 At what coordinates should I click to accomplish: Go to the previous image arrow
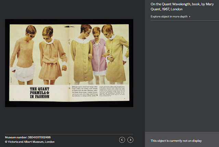[122, 140]
